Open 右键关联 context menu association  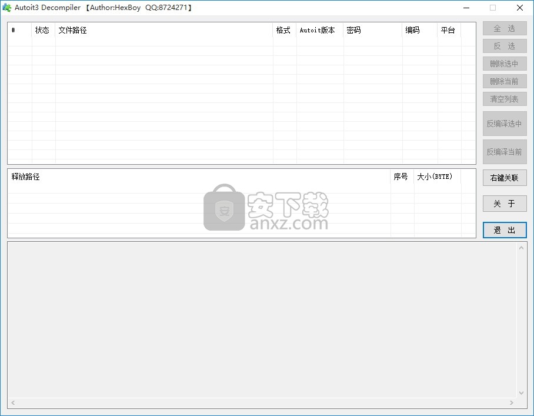pos(504,178)
